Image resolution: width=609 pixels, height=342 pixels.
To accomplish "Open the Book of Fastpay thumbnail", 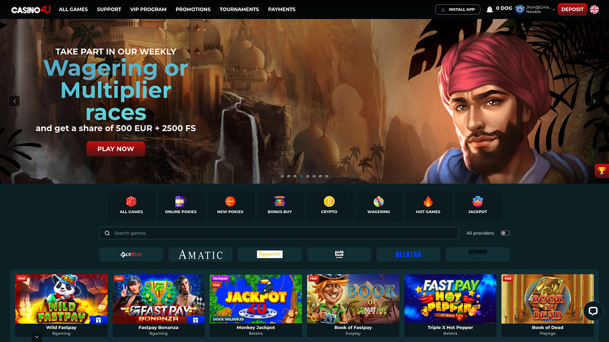I will tap(353, 299).
